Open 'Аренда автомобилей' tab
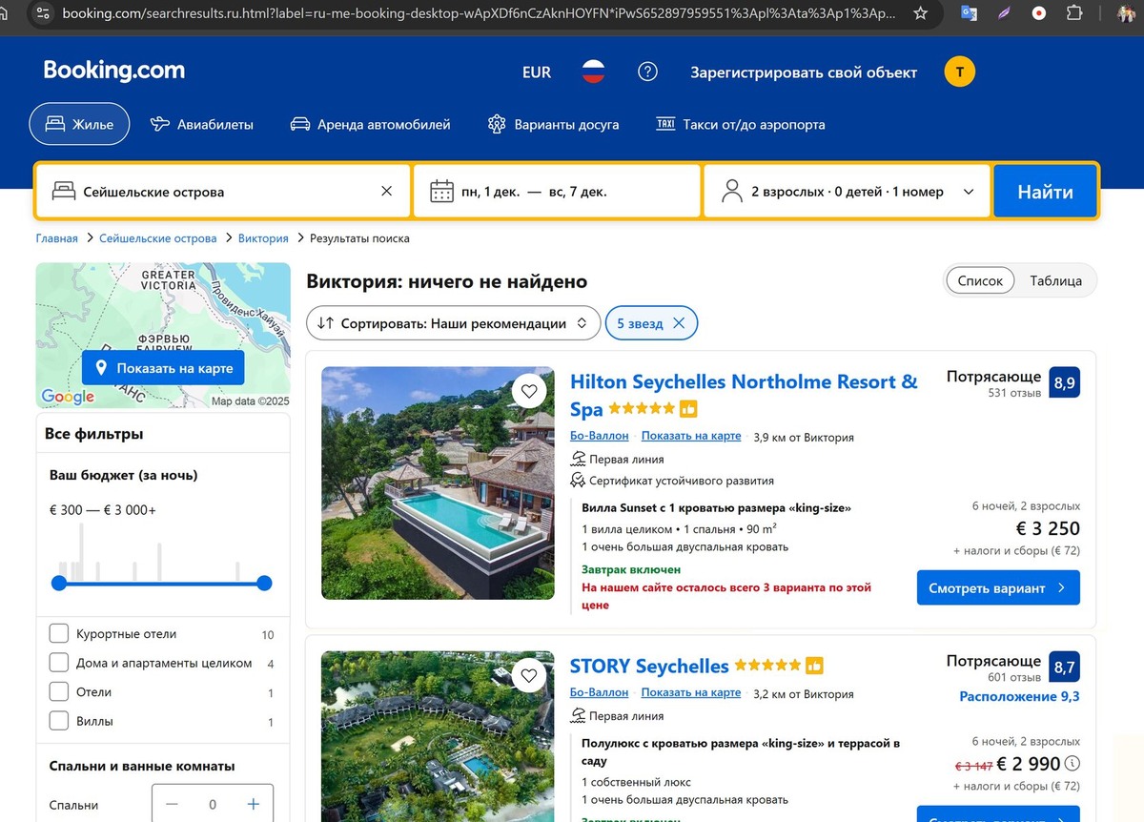 [370, 124]
